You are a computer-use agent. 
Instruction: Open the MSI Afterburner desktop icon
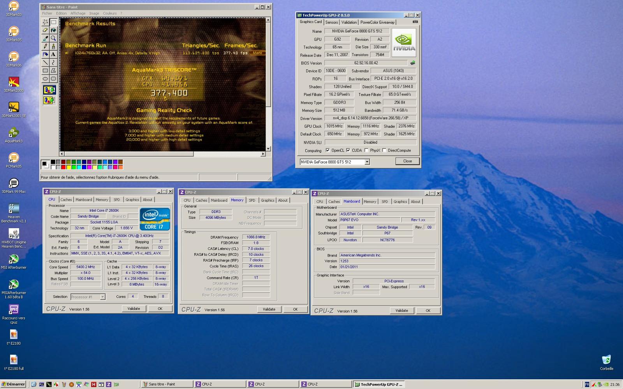coord(14,261)
